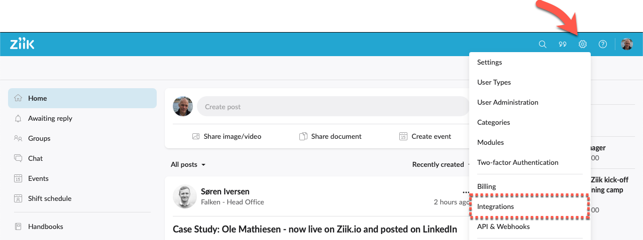This screenshot has height=240, width=643.
Task: Click Create event button
Action: point(425,136)
